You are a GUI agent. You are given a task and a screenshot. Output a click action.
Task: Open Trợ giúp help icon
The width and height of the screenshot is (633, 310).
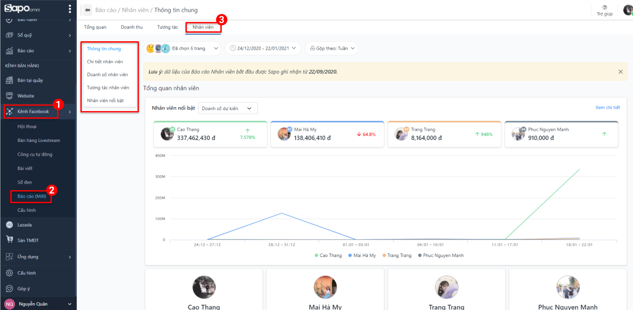point(604,7)
